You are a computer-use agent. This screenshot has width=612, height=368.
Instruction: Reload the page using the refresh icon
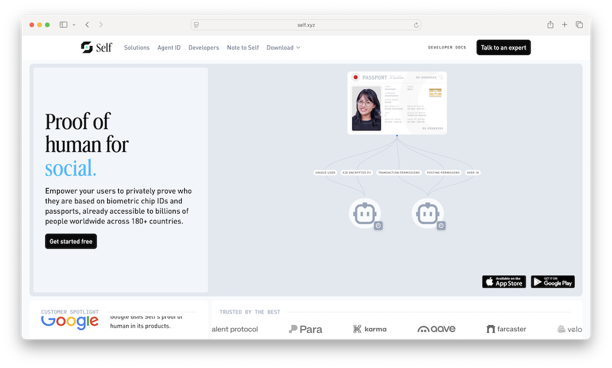click(416, 25)
